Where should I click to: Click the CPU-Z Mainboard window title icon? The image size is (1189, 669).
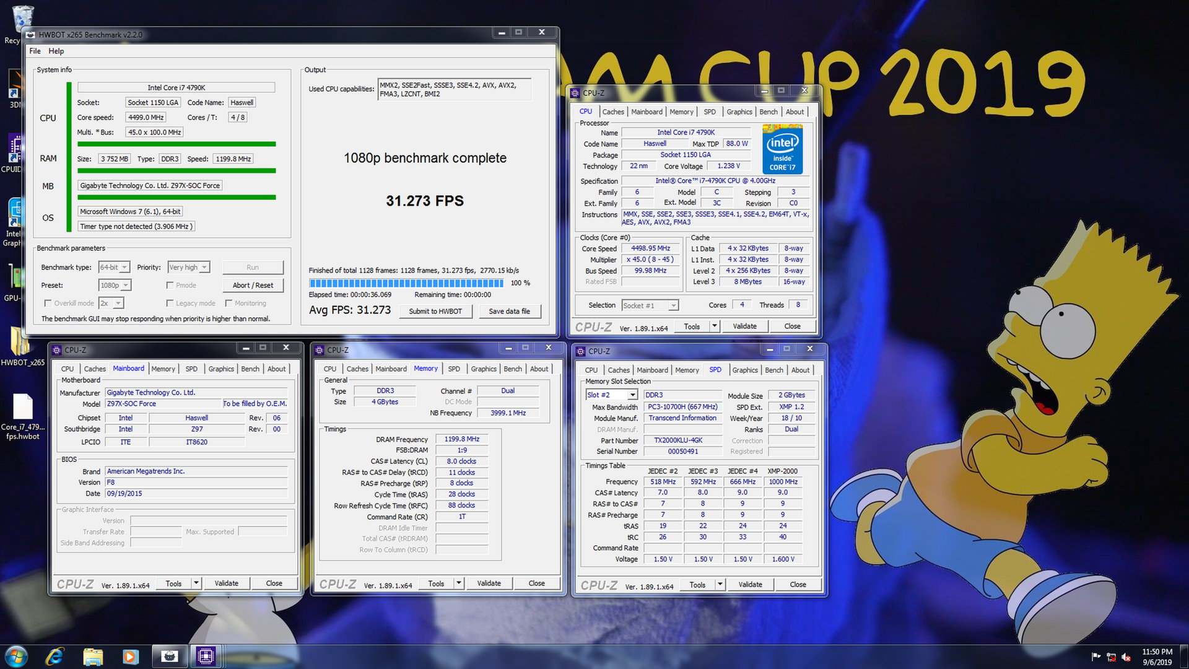coord(57,350)
